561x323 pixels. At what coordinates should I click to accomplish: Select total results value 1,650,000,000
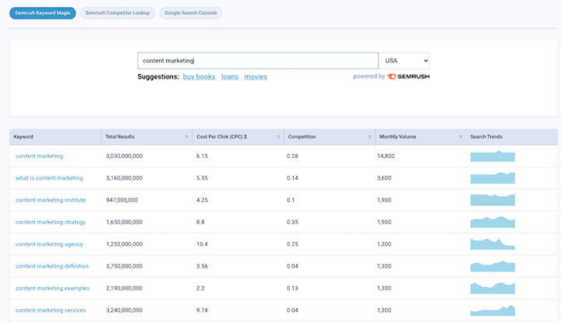click(x=124, y=223)
